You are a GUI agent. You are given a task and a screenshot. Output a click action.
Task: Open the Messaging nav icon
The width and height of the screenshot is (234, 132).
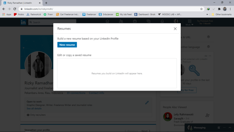(149, 21)
